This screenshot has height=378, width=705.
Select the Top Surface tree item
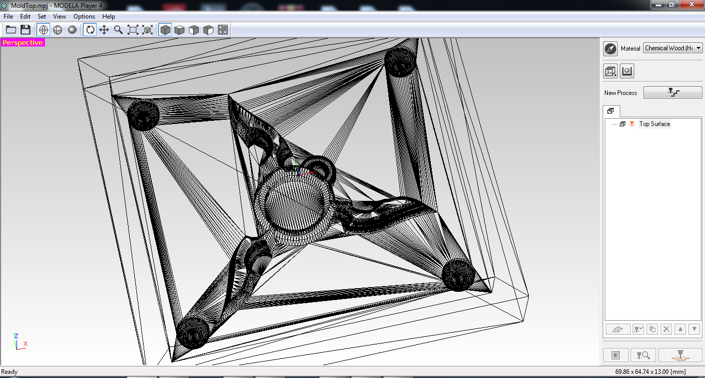(x=654, y=124)
